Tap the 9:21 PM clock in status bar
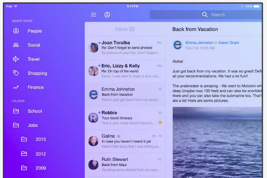The height and width of the screenshot is (178, 267). (x=133, y=6)
